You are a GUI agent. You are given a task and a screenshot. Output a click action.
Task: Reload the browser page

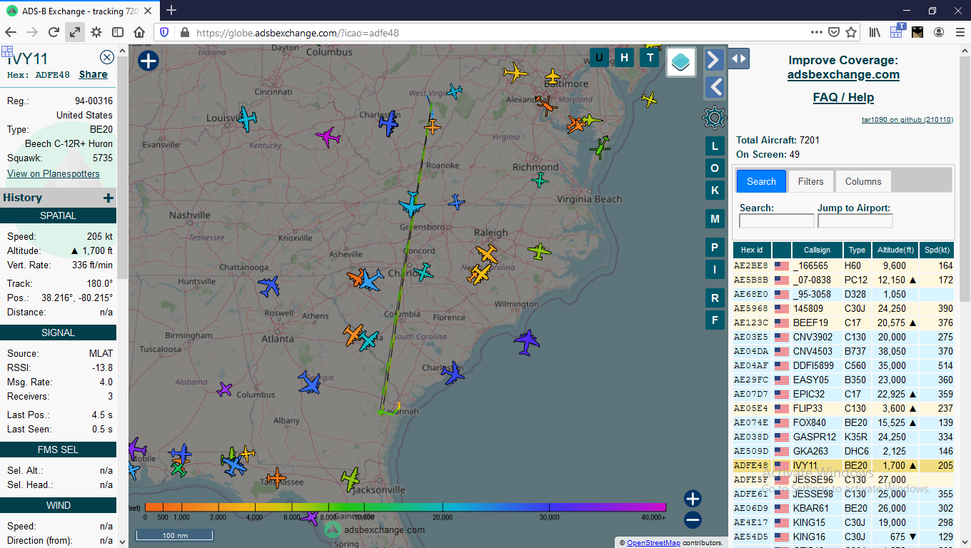point(54,32)
